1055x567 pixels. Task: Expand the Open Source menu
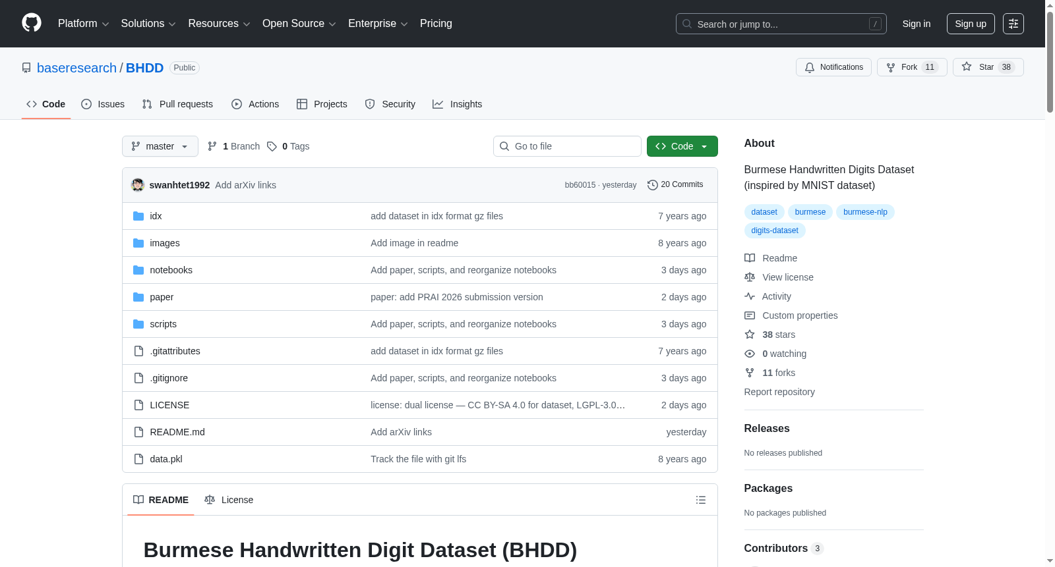point(299,24)
